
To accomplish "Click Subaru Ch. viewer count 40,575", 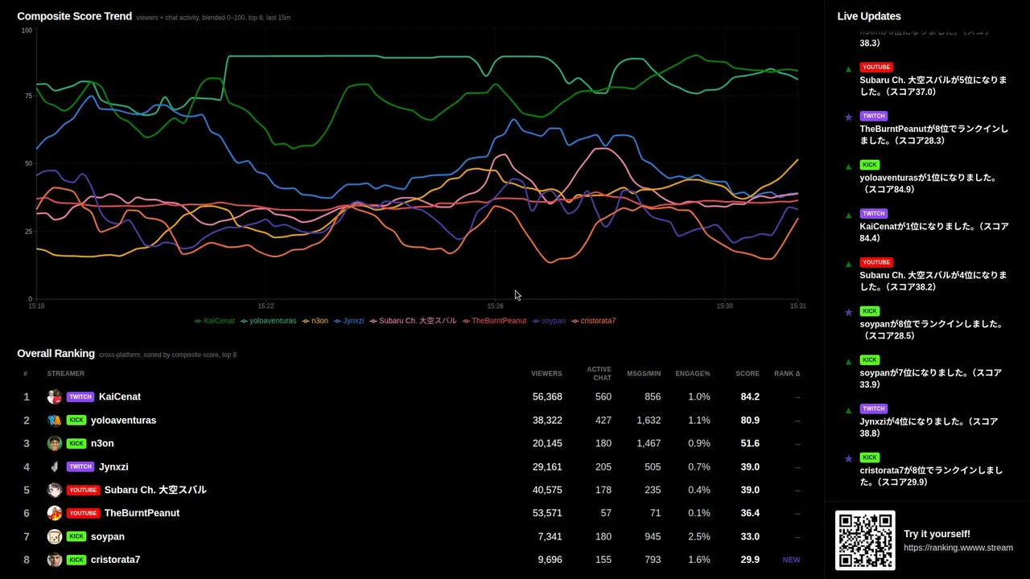I will pos(547,490).
